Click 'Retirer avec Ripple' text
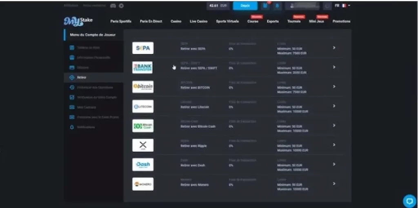418x208 pixels. click(x=193, y=146)
